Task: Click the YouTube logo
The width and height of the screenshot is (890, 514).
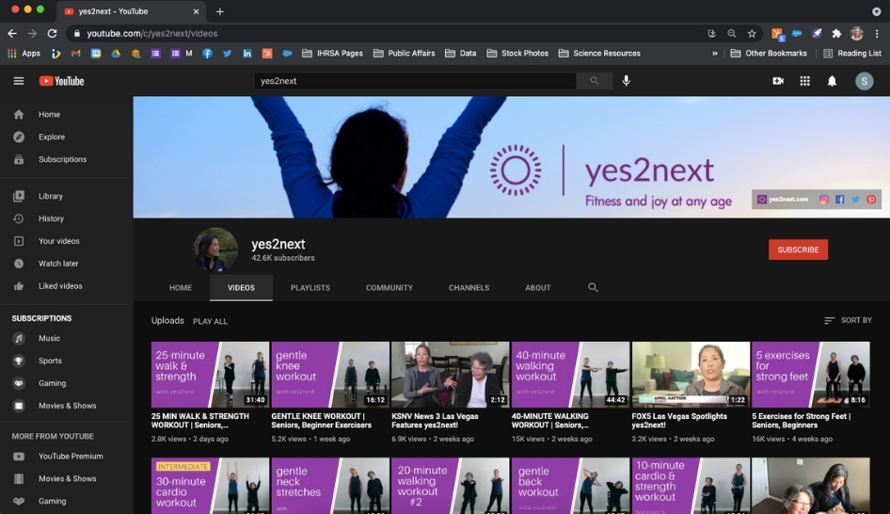Action: click(62, 81)
